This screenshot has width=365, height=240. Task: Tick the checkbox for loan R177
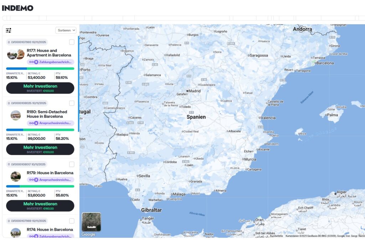point(72,42)
